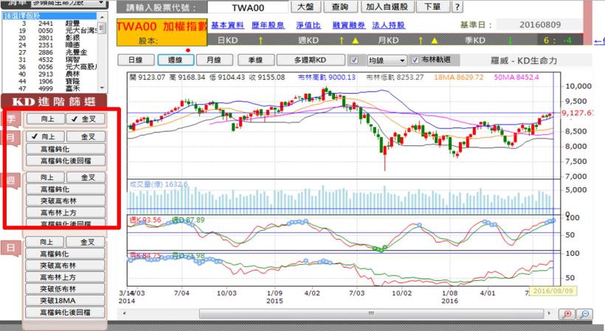Image resolution: width=605 pixels, height=331 pixels.
Task: Toggle the 布林軌道 checkbox
Action: 415,60
